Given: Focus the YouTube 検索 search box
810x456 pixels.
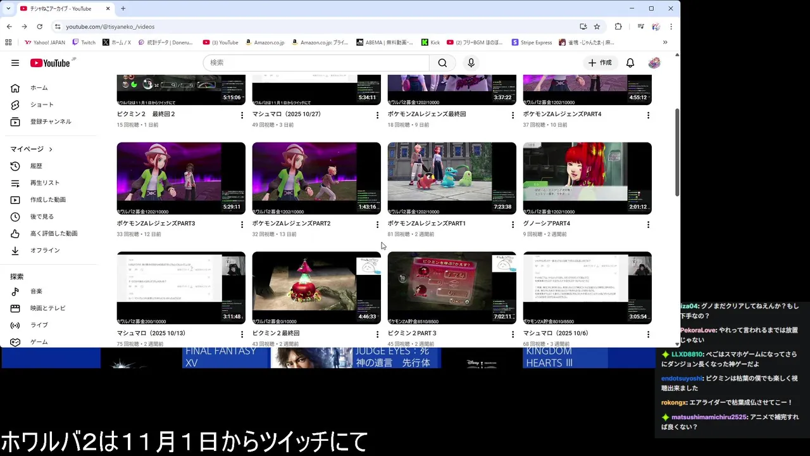Looking at the screenshot, I should (x=316, y=63).
